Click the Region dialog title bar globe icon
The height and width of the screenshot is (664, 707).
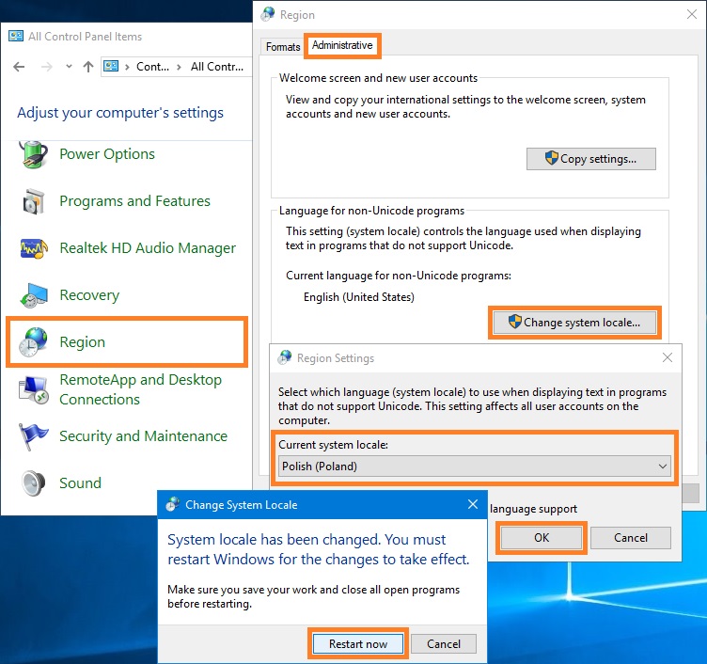268,14
